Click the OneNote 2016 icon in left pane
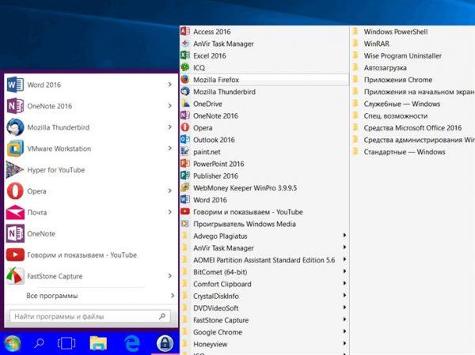 [15, 106]
